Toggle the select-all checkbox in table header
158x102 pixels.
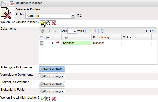click(41, 37)
